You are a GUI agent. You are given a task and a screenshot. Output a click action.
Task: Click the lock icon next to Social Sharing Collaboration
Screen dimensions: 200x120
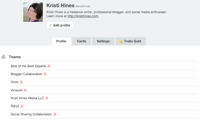coord(55,114)
